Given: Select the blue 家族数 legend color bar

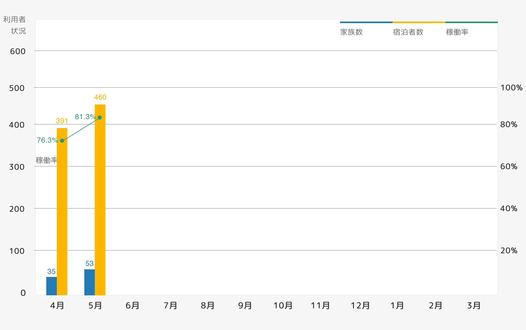Looking at the screenshot, I should tap(366, 22).
